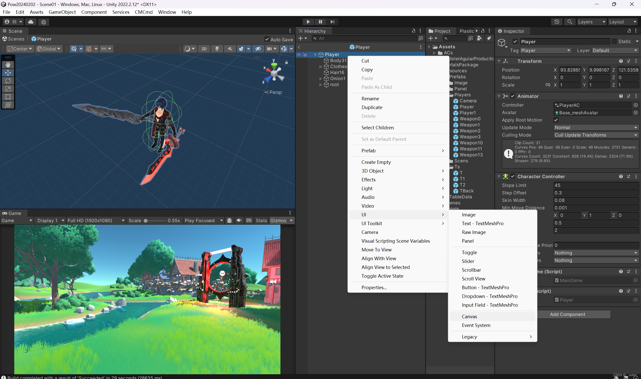Select Duplicate in the context menu
The height and width of the screenshot is (379, 641).
[372, 107]
